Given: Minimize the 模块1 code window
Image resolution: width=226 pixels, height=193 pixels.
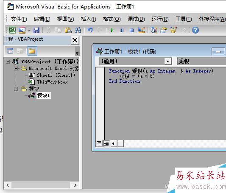Looking at the screenshot, I should tap(218, 52).
